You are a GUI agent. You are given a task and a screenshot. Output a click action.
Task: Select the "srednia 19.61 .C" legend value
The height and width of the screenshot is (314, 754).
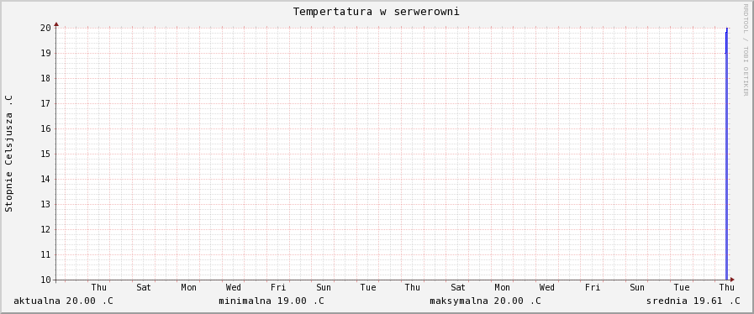pyautogui.click(x=693, y=301)
